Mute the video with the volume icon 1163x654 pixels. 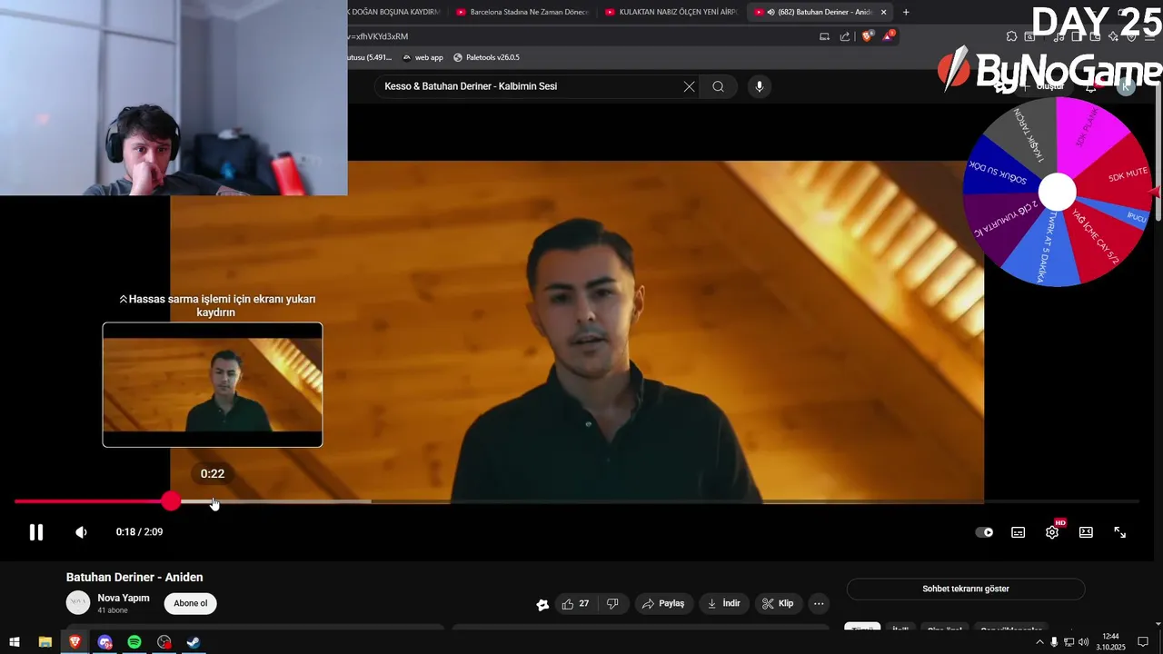click(81, 532)
